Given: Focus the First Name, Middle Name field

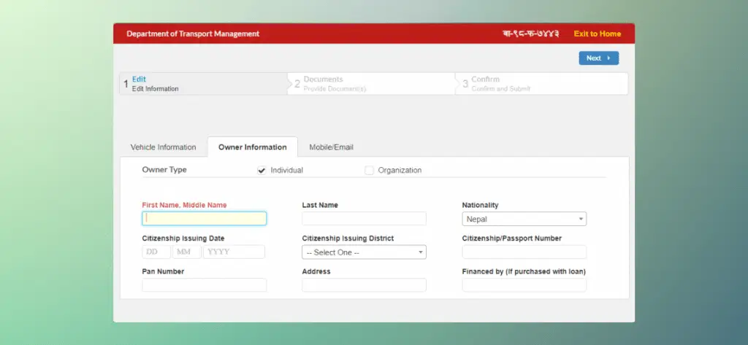Looking at the screenshot, I should [x=205, y=218].
